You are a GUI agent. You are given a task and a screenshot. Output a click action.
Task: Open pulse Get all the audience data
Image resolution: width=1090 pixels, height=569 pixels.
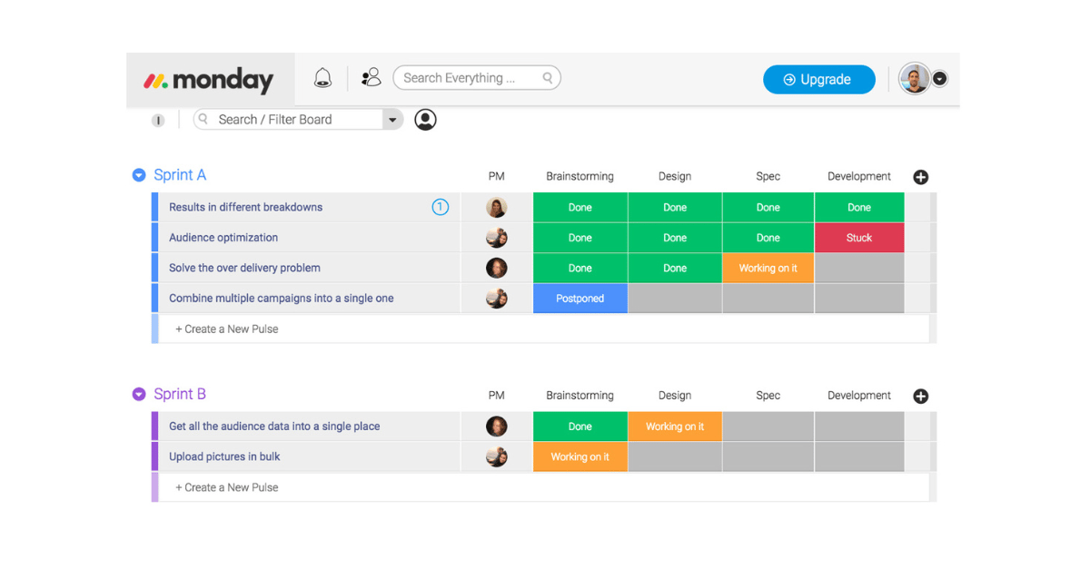point(274,426)
